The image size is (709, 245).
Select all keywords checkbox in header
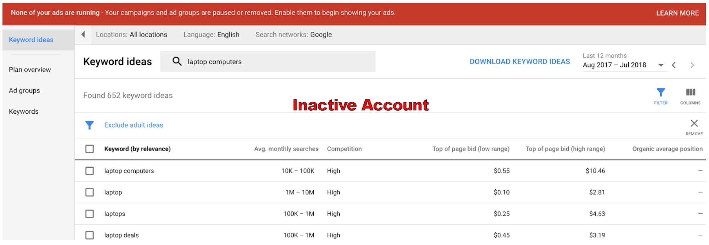point(90,149)
